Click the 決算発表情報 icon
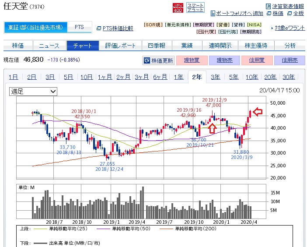Screen dimensions: 307x247 tap(268, 7)
